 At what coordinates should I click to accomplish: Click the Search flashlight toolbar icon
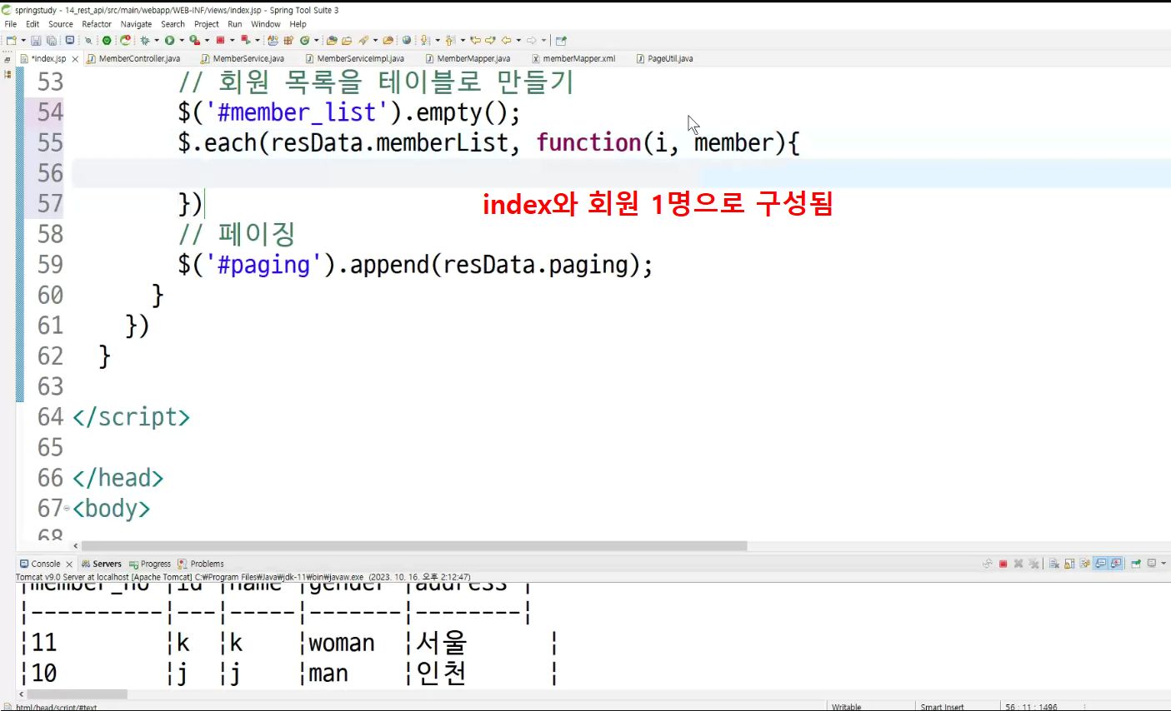coord(364,40)
